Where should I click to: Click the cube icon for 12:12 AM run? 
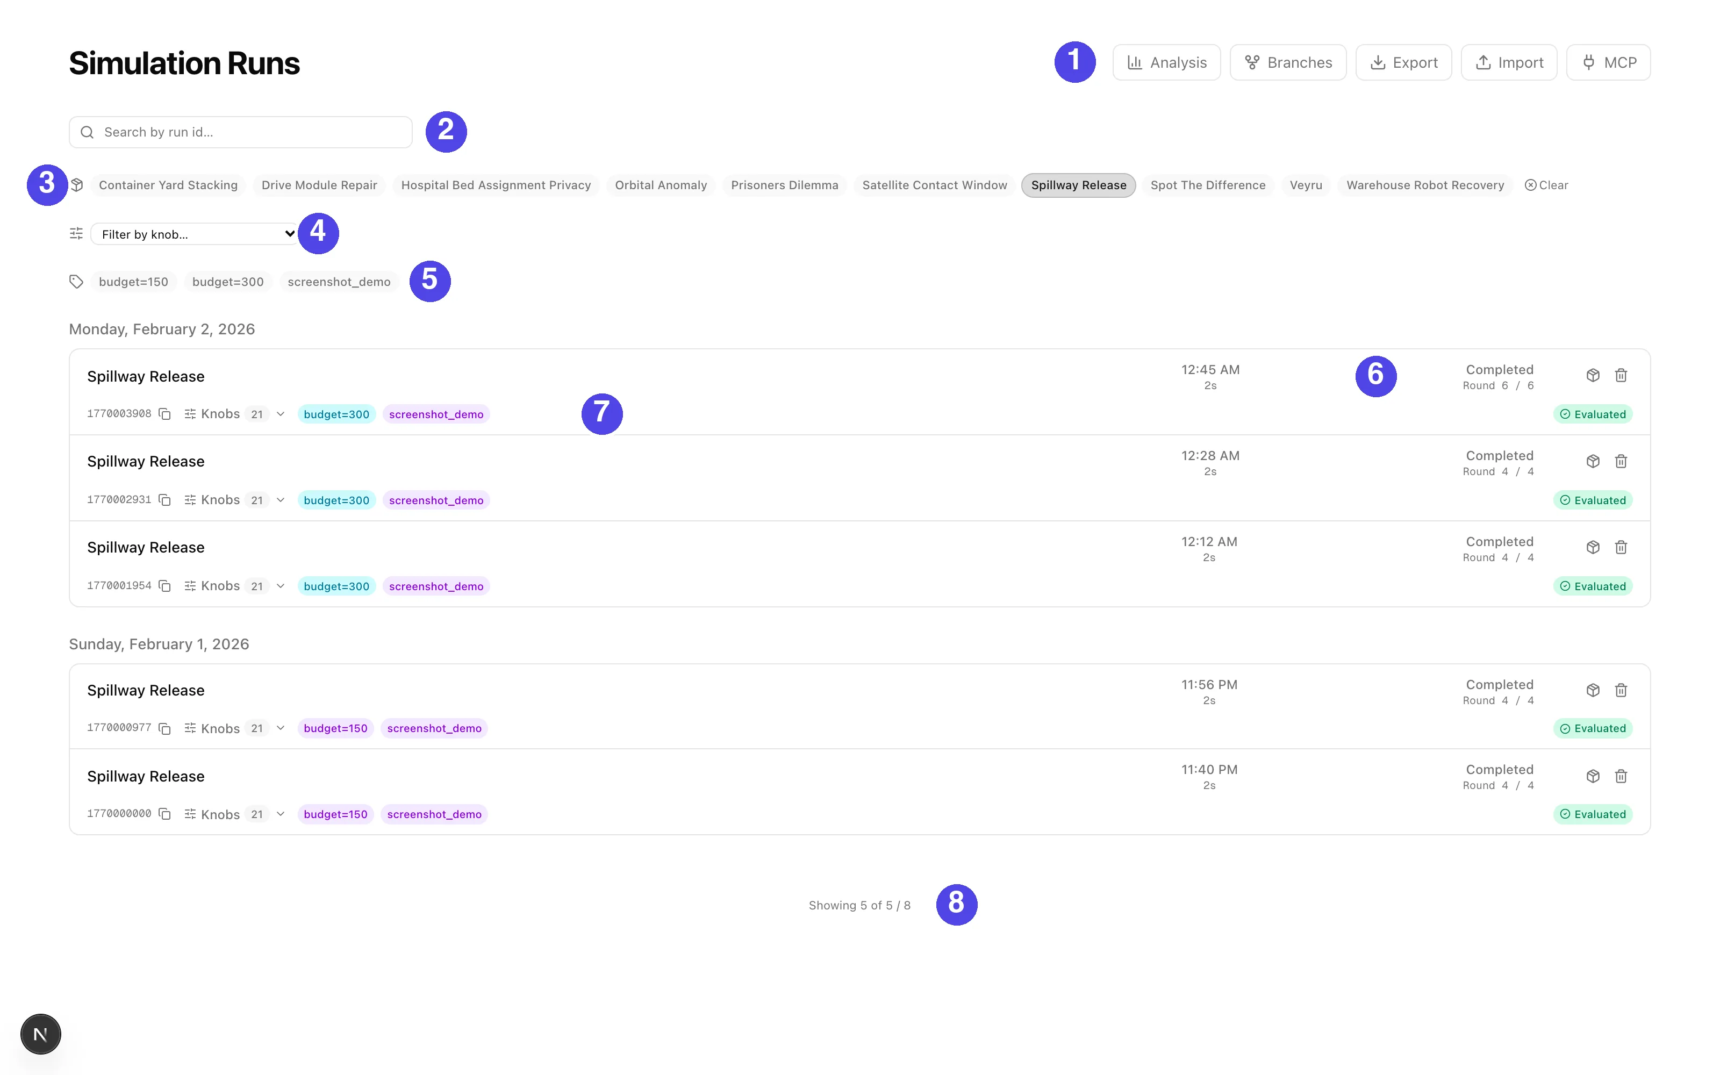point(1593,548)
